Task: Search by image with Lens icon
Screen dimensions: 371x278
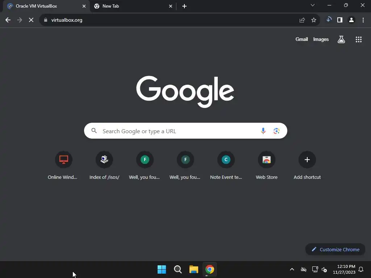Action: pos(276,131)
